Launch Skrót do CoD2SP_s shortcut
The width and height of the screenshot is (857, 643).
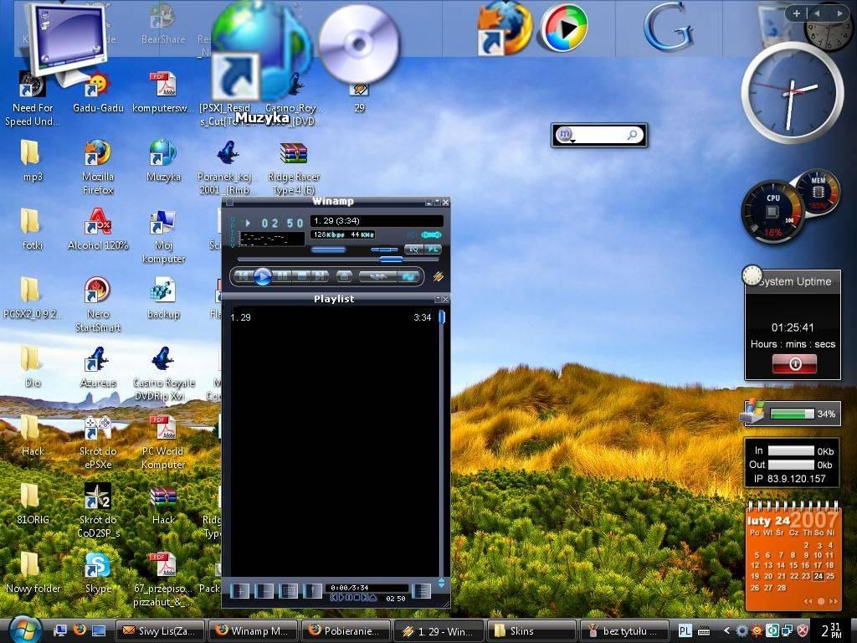(98, 510)
